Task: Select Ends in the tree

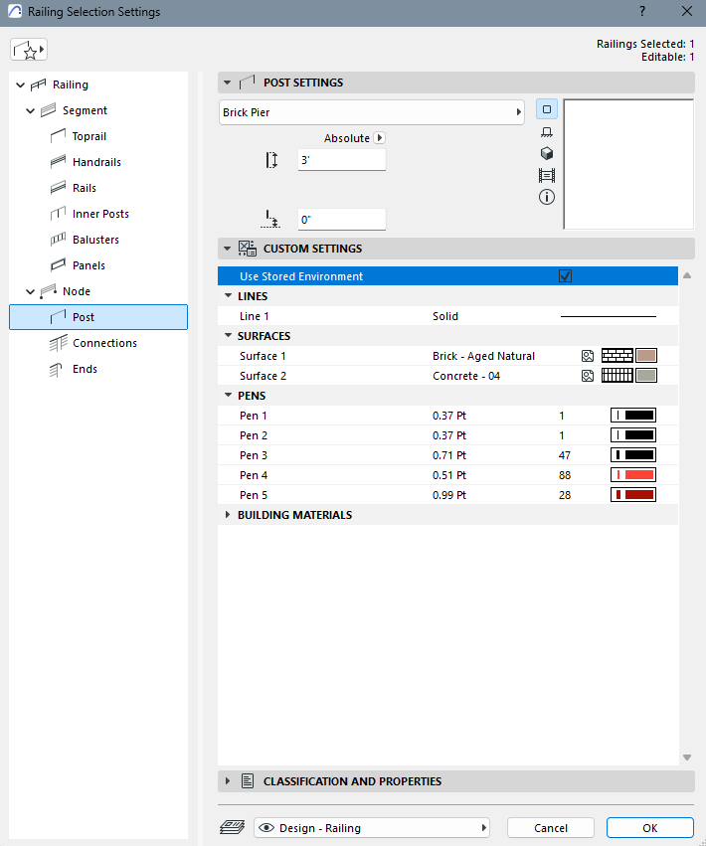Action: tap(85, 369)
